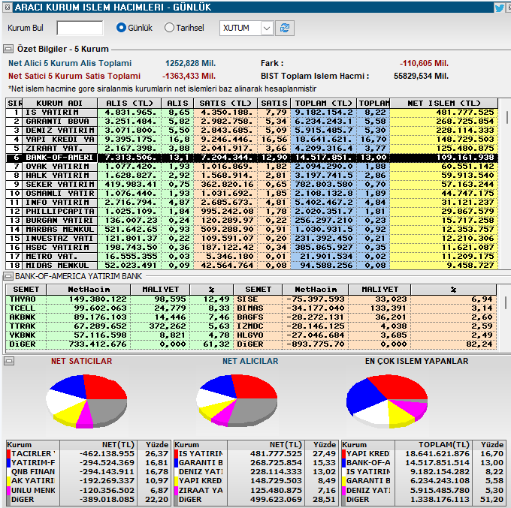Collapse the pie charts section

pyautogui.click(x=8, y=361)
